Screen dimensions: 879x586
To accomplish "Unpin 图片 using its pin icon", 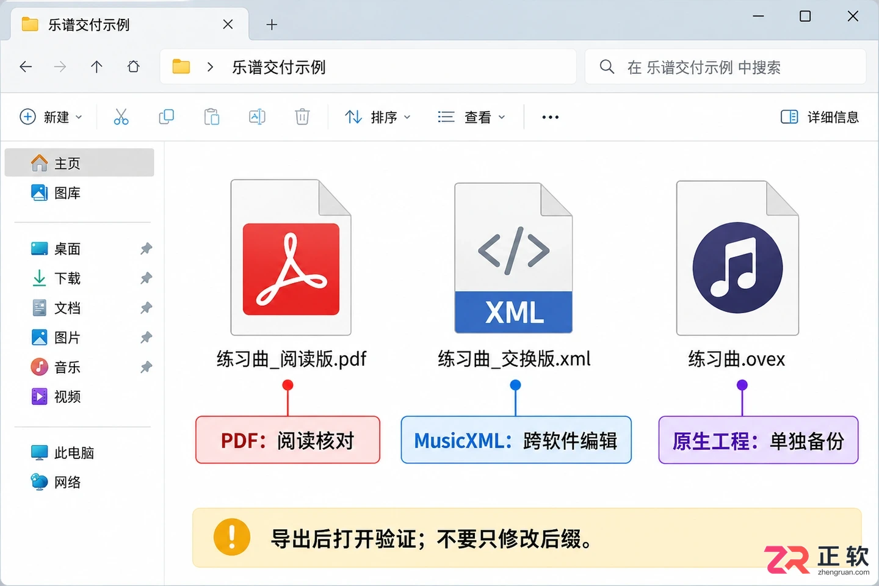I will point(146,338).
